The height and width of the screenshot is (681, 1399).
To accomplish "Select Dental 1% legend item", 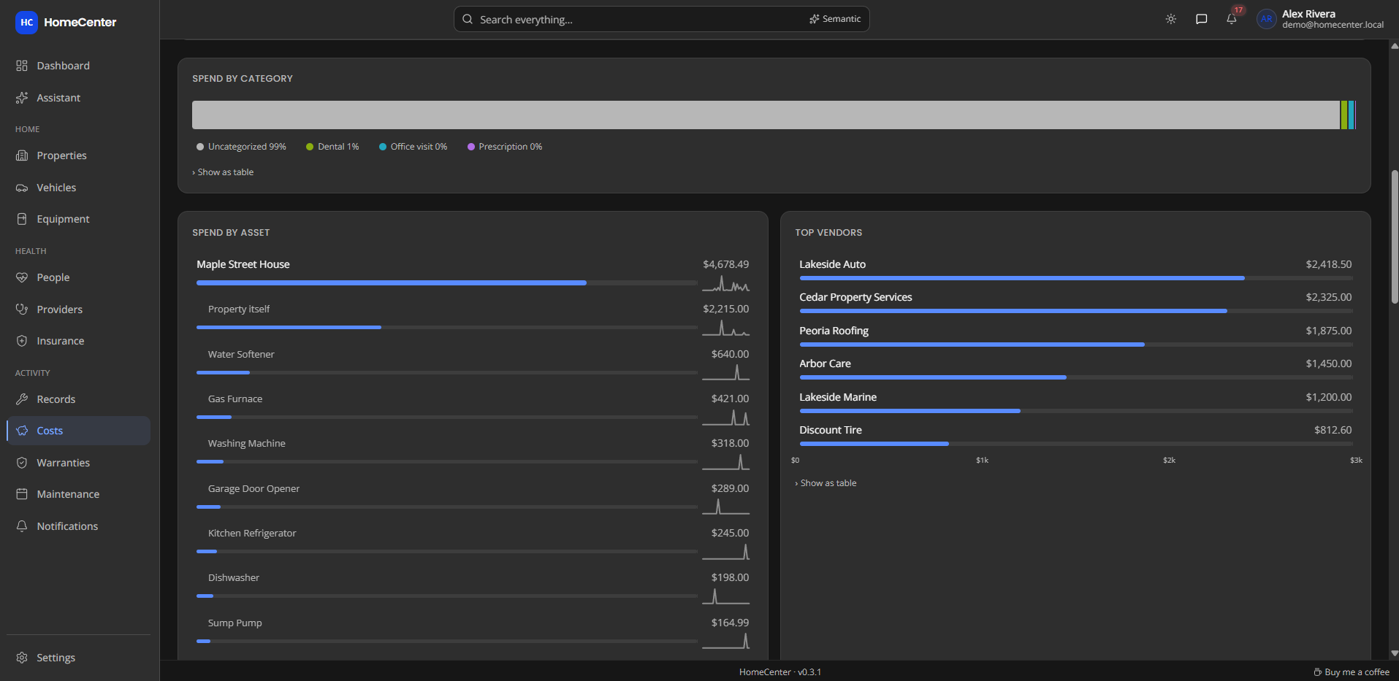I will [332, 147].
